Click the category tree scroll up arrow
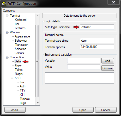The height and width of the screenshot is (116, 121). (38, 16)
